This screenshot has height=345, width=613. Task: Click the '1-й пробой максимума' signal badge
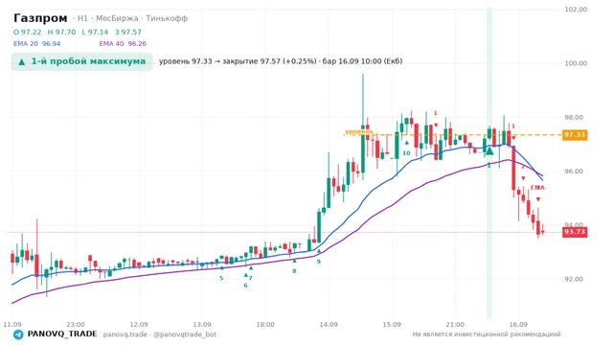click(81, 61)
